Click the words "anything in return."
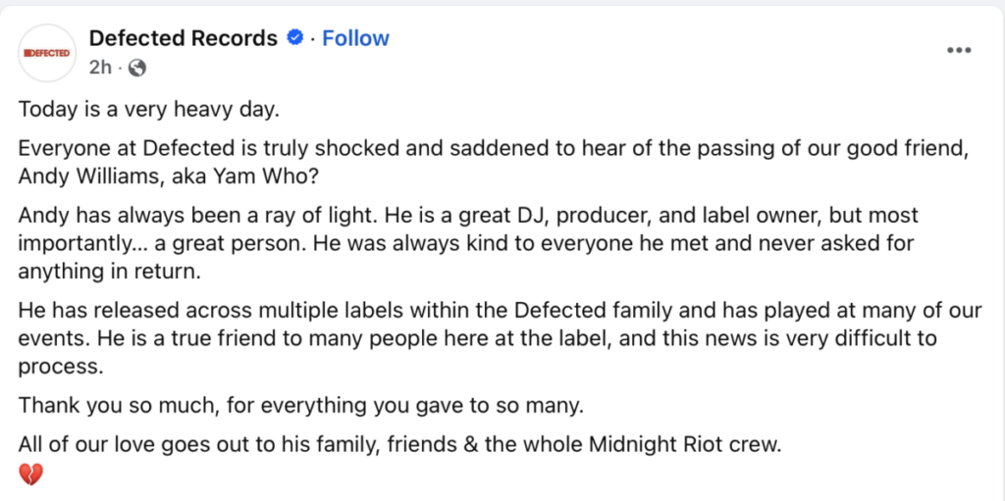This screenshot has width=1005, height=501. 110,272
